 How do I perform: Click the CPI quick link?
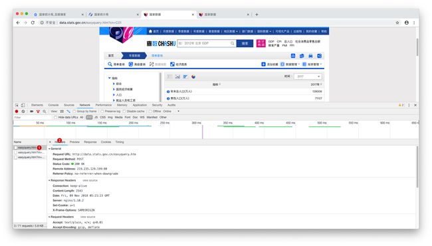pyautogui.click(x=279, y=42)
